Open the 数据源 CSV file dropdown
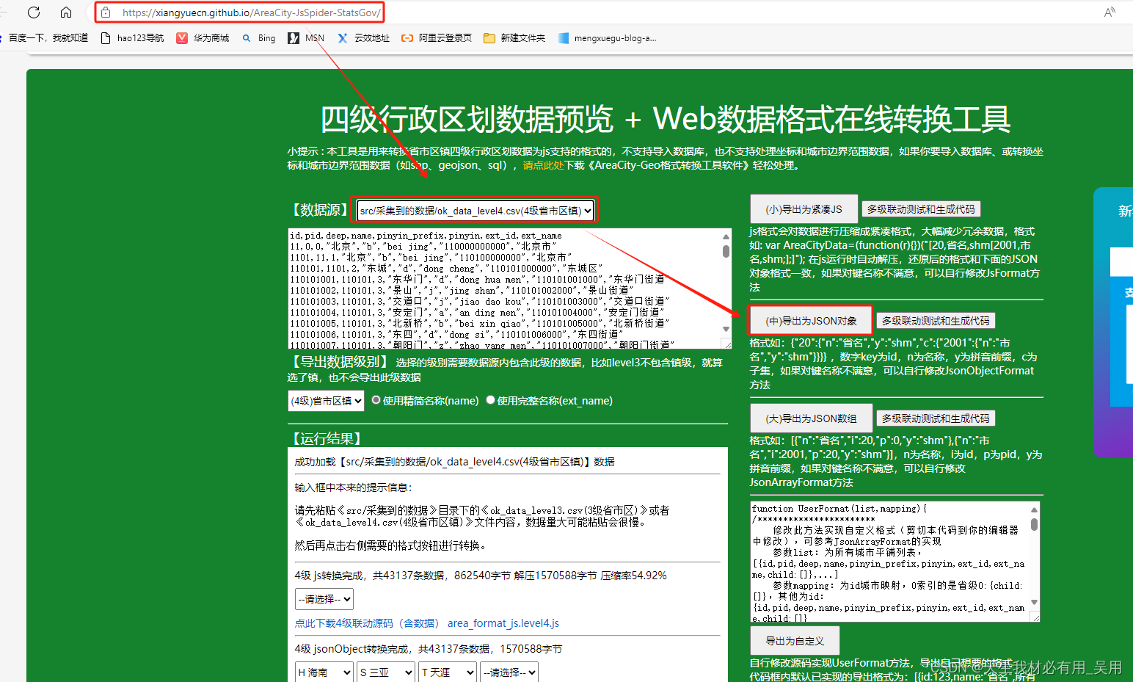 [x=475, y=211]
